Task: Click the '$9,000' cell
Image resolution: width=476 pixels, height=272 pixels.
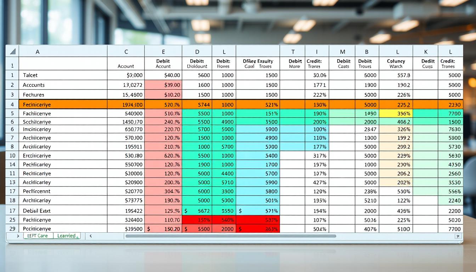Action: pos(126,75)
